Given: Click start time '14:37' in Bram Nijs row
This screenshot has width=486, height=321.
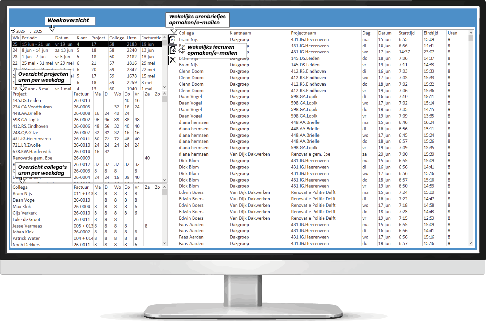Looking at the screenshot, I should pyautogui.click(x=404, y=52).
